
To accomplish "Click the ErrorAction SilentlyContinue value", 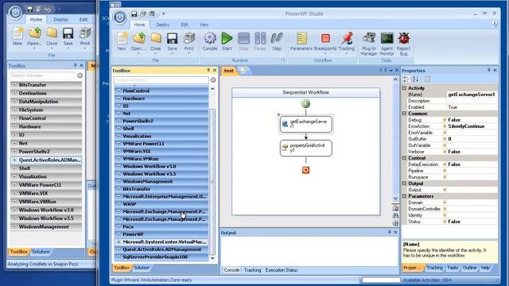I will [x=472, y=126].
